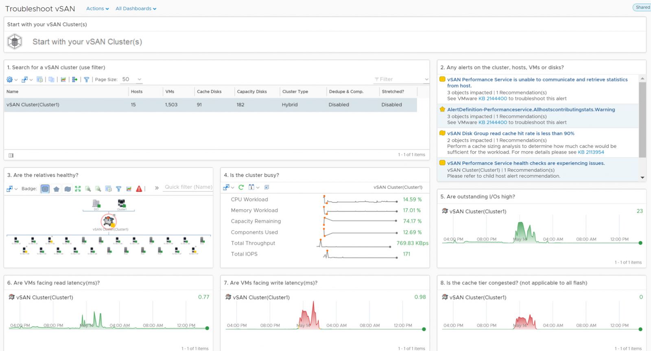
Task: Select the DC1 datacenter node icon
Action: click(96, 203)
